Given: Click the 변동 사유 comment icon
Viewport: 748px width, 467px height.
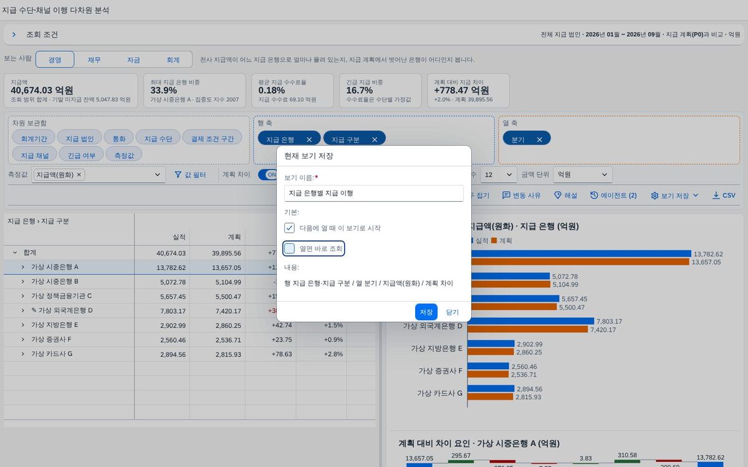Looking at the screenshot, I should (506, 196).
